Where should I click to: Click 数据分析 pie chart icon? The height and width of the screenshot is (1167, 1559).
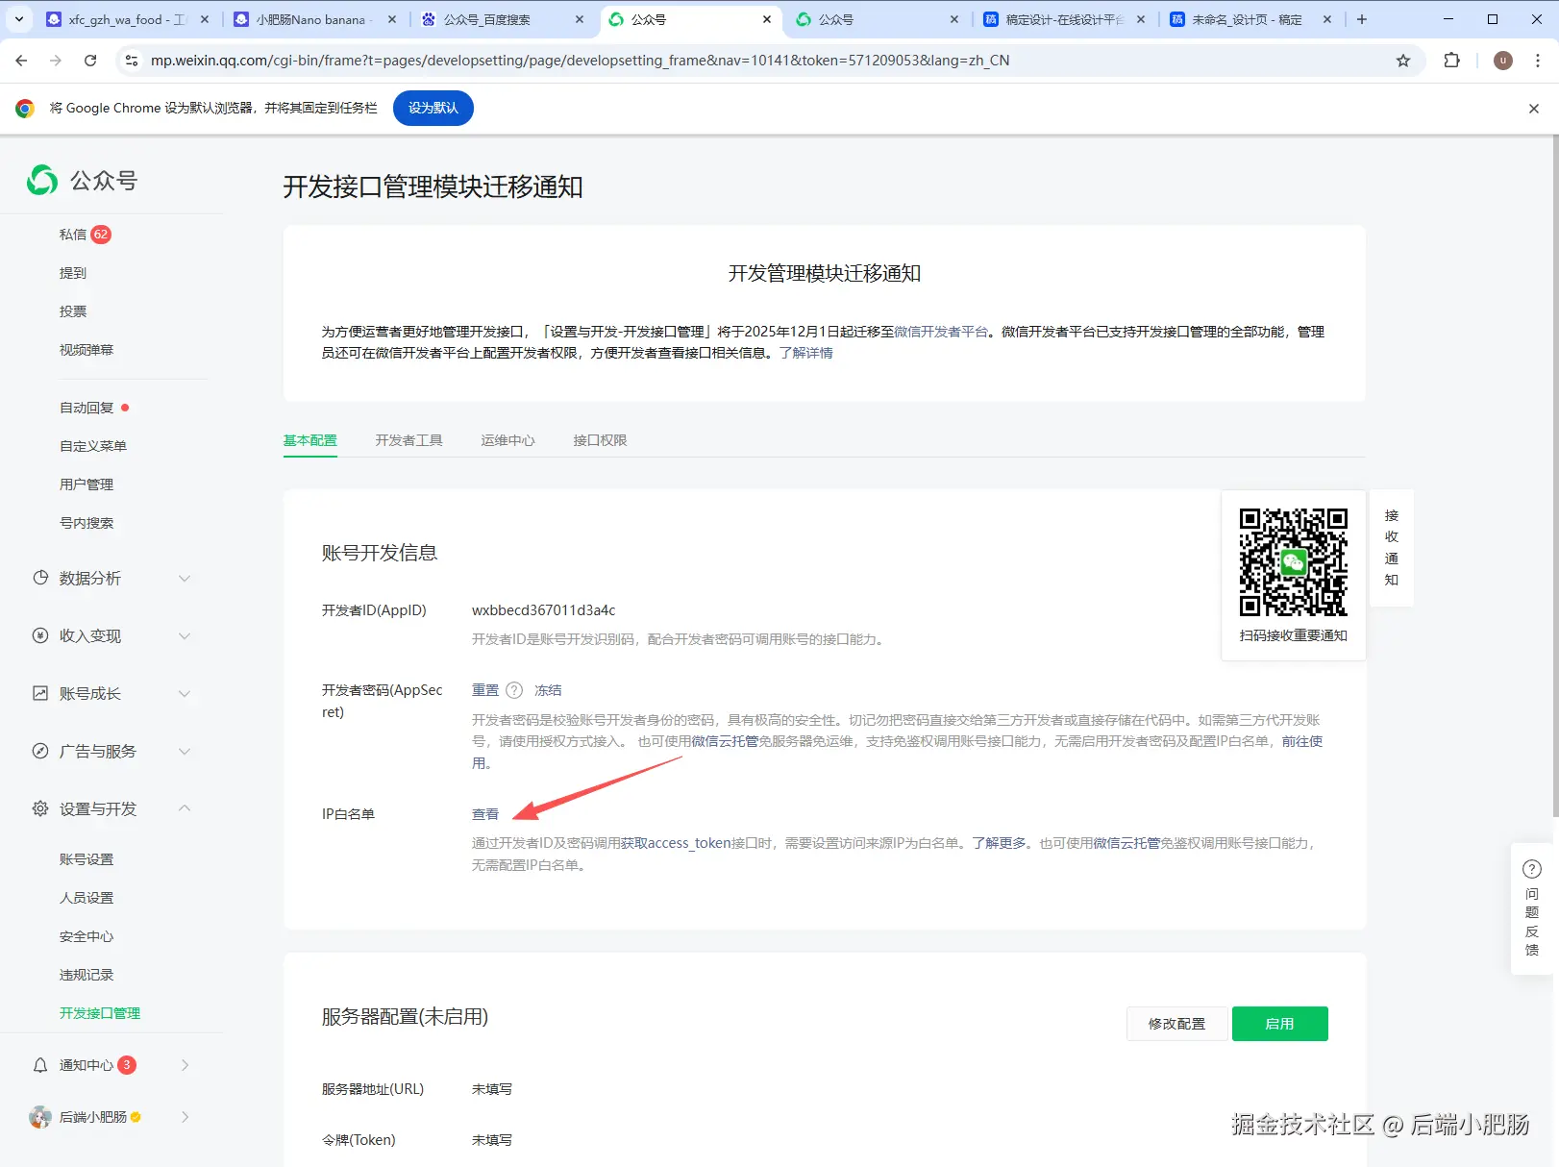pos(40,578)
